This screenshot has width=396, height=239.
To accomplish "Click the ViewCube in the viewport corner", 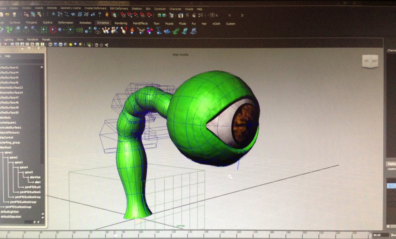I will click(370, 61).
